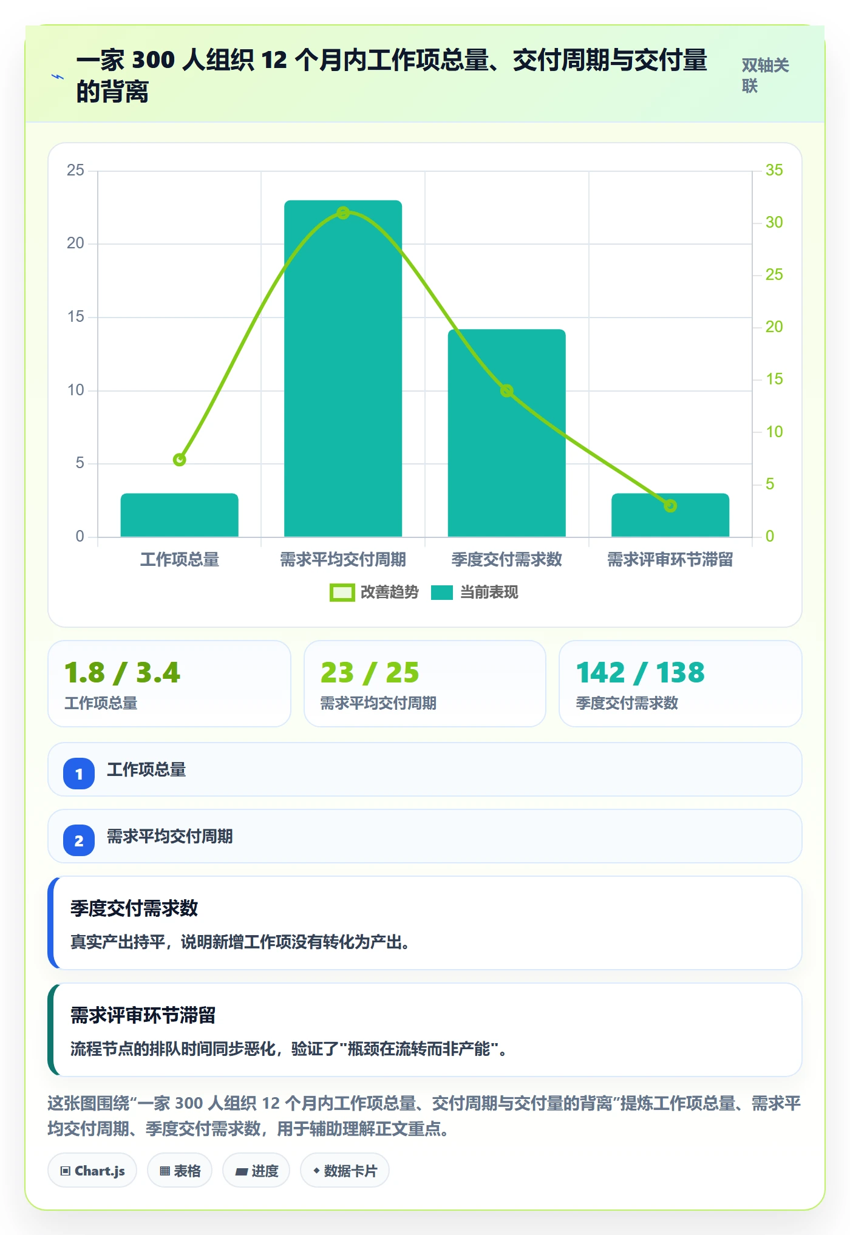Click x-axis label 工作项总量

tap(180, 559)
